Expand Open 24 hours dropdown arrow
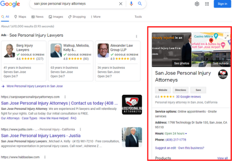This screenshot has width=232, height=161. pos(186,134)
